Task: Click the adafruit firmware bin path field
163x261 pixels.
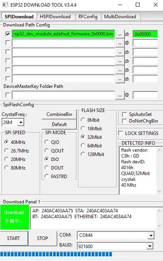Action: [64, 34]
